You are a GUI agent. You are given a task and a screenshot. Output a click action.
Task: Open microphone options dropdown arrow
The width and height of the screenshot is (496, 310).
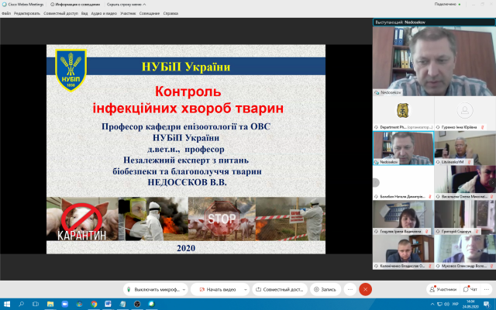click(x=184, y=289)
